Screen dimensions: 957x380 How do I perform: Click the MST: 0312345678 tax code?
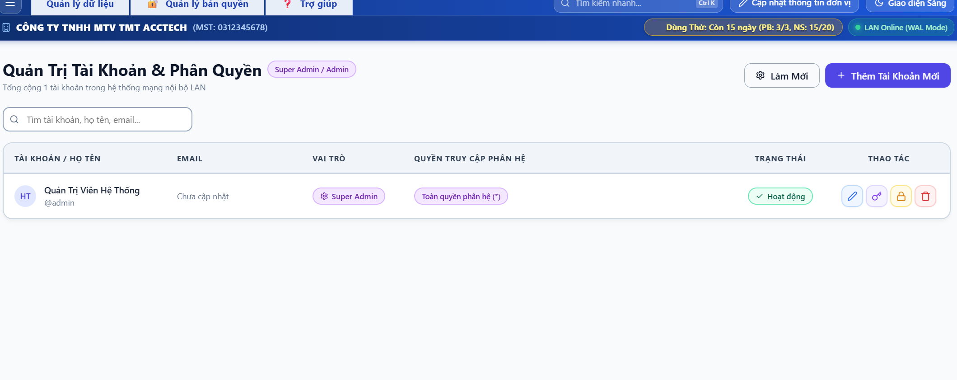[230, 28]
